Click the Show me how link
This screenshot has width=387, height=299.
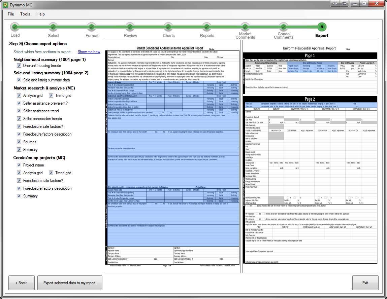click(x=89, y=52)
